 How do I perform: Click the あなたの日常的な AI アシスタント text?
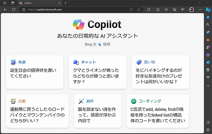(97, 36)
